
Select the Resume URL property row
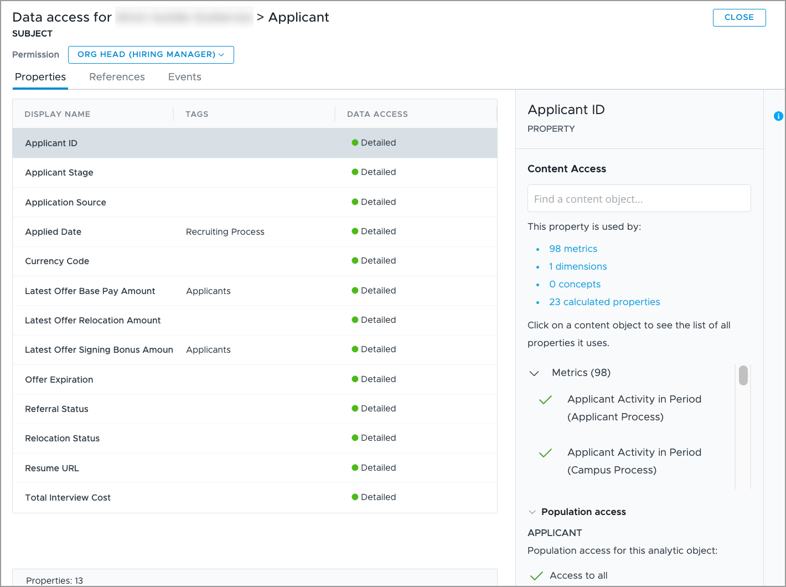[x=255, y=468]
